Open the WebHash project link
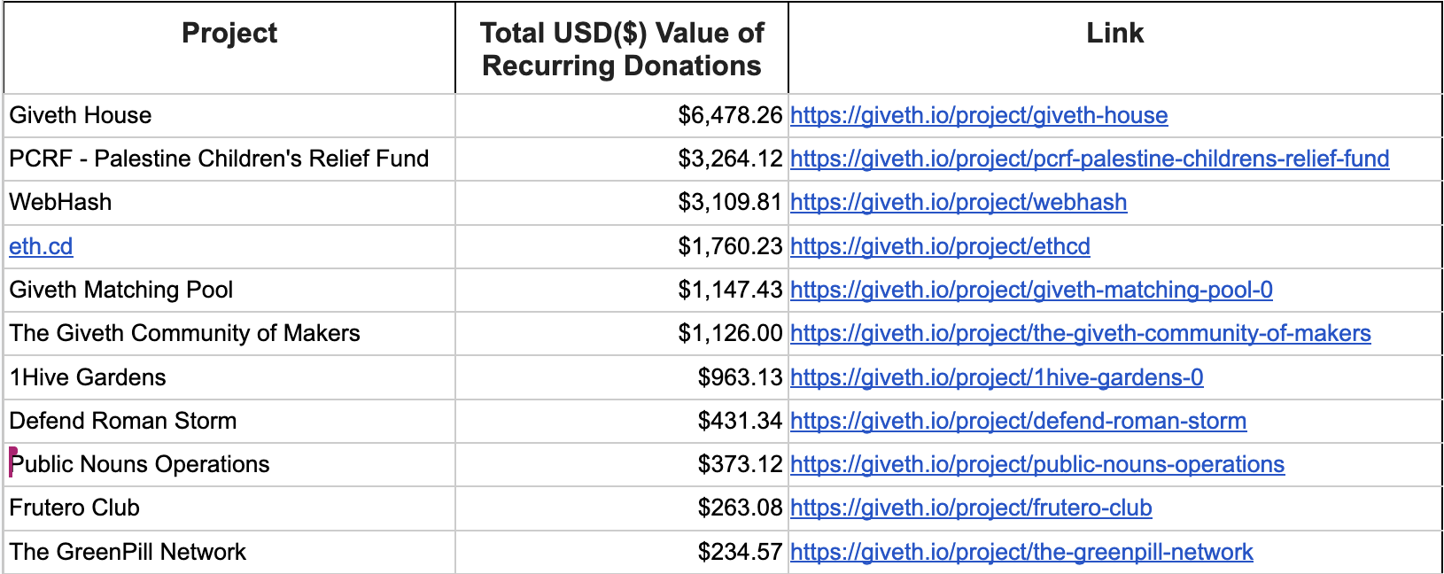Viewport: 1444px width, 574px height. point(958,202)
